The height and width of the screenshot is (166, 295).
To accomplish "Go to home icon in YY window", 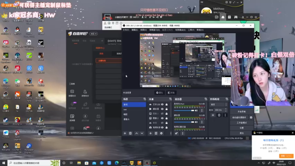I will tap(223, 17).
